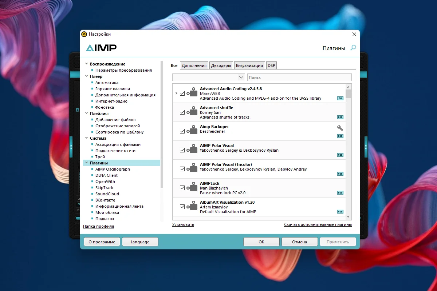Collapse the Воспроизведение tree section
Viewport: 437px width, 291px height.
pyautogui.click(x=86, y=64)
